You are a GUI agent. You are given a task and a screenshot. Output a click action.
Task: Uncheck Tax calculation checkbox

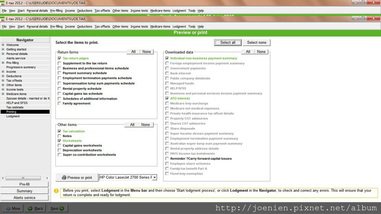tap(59, 131)
